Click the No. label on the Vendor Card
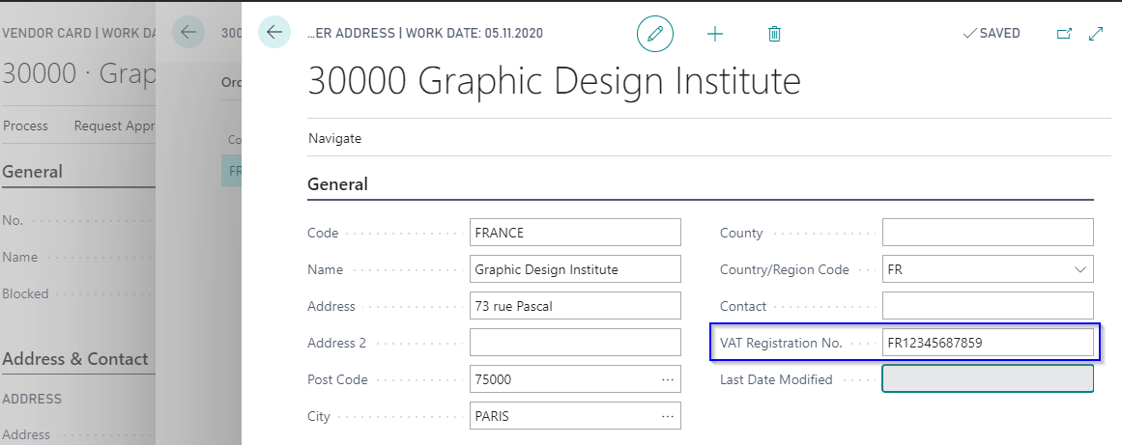The image size is (1122, 445). click(13, 221)
